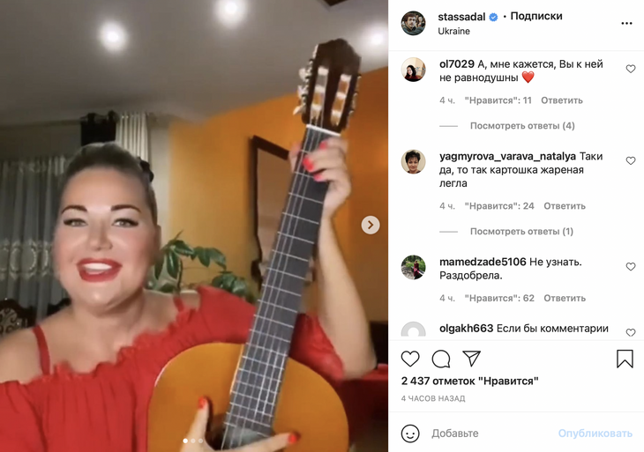644x452 pixels.
Task: Open emoji picker smiley icon
Action: point(410,433)
